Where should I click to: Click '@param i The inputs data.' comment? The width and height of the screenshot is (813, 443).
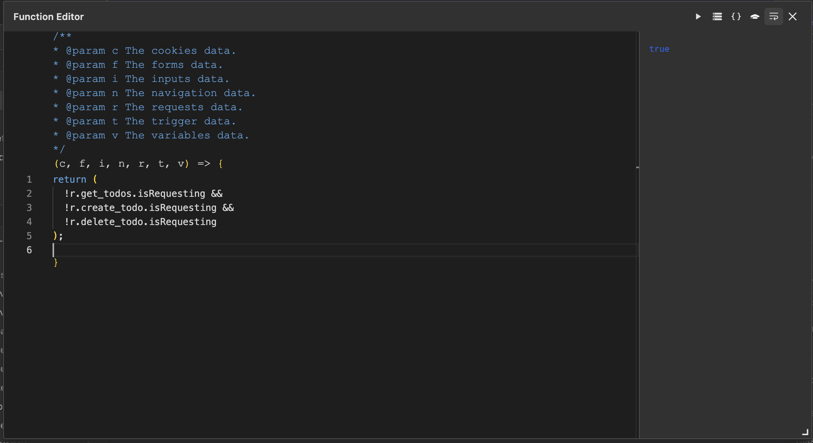coord(147,79)
